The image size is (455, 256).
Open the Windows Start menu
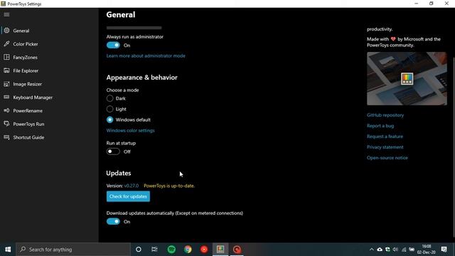(x=8, y=250)
